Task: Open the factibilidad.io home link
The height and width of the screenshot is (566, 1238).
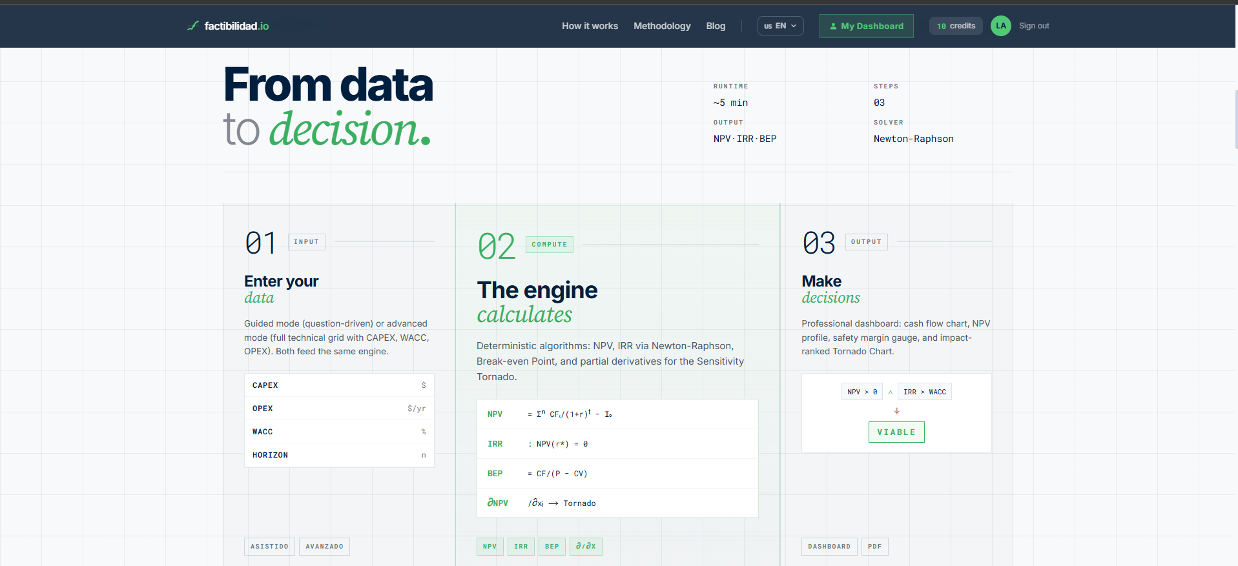Action: [x=228, y=26]
